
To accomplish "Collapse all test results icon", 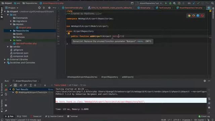I will click(35, 85).
